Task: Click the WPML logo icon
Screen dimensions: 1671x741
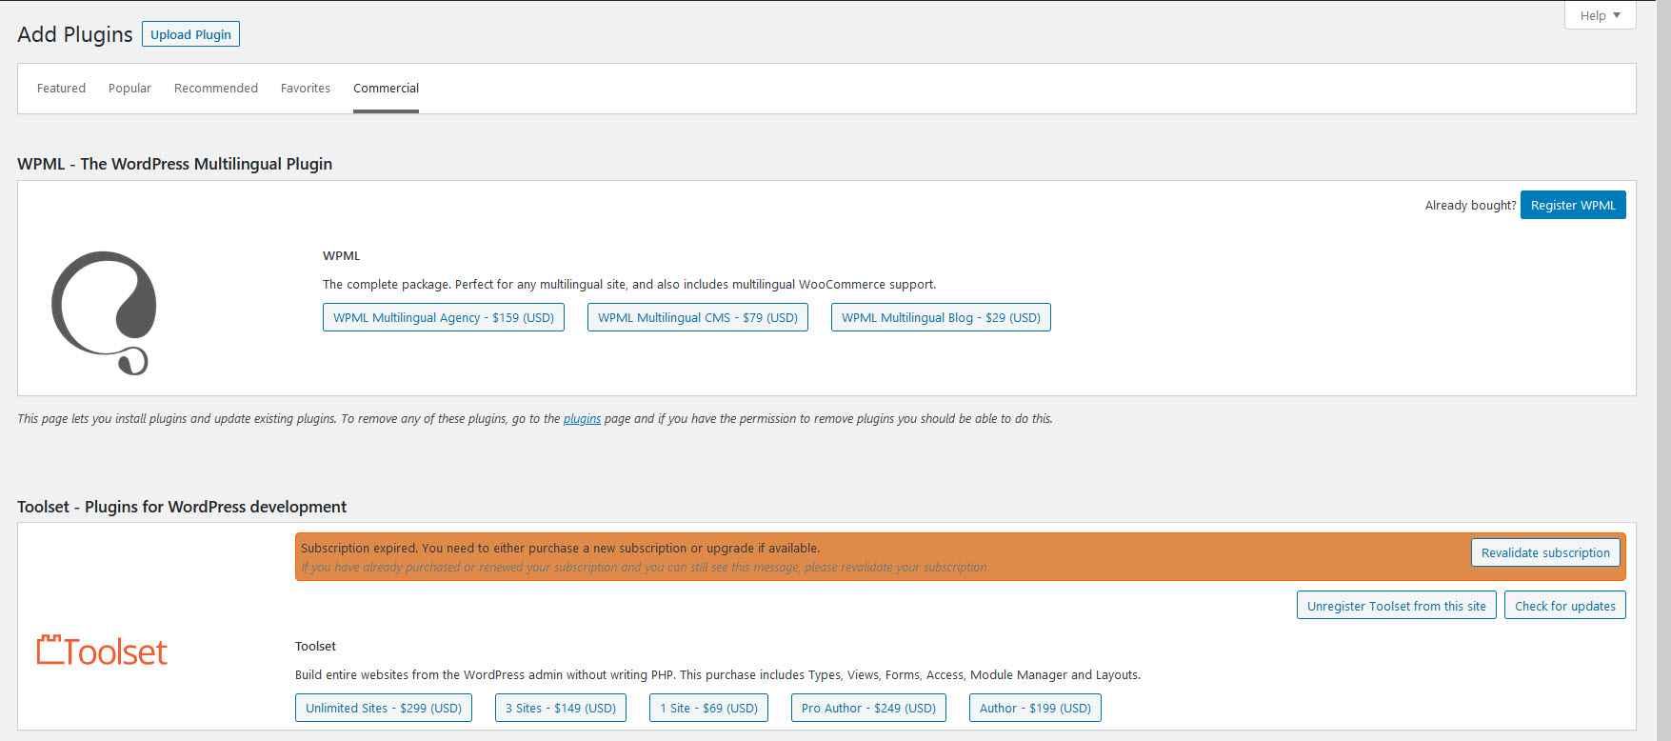Action: pos(104,312)
